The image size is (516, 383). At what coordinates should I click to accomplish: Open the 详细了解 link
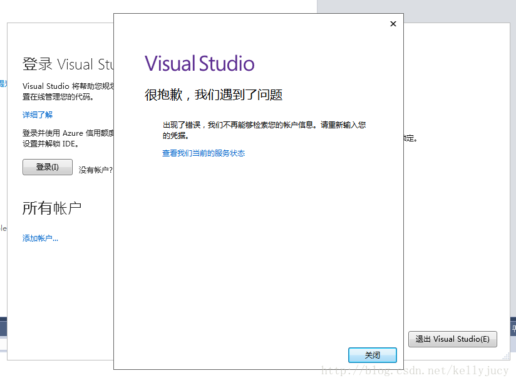point(38,115)
